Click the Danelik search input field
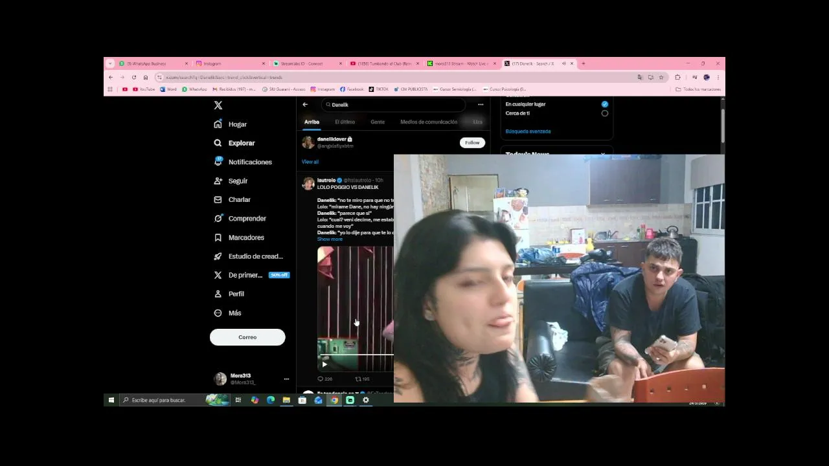 393,105
